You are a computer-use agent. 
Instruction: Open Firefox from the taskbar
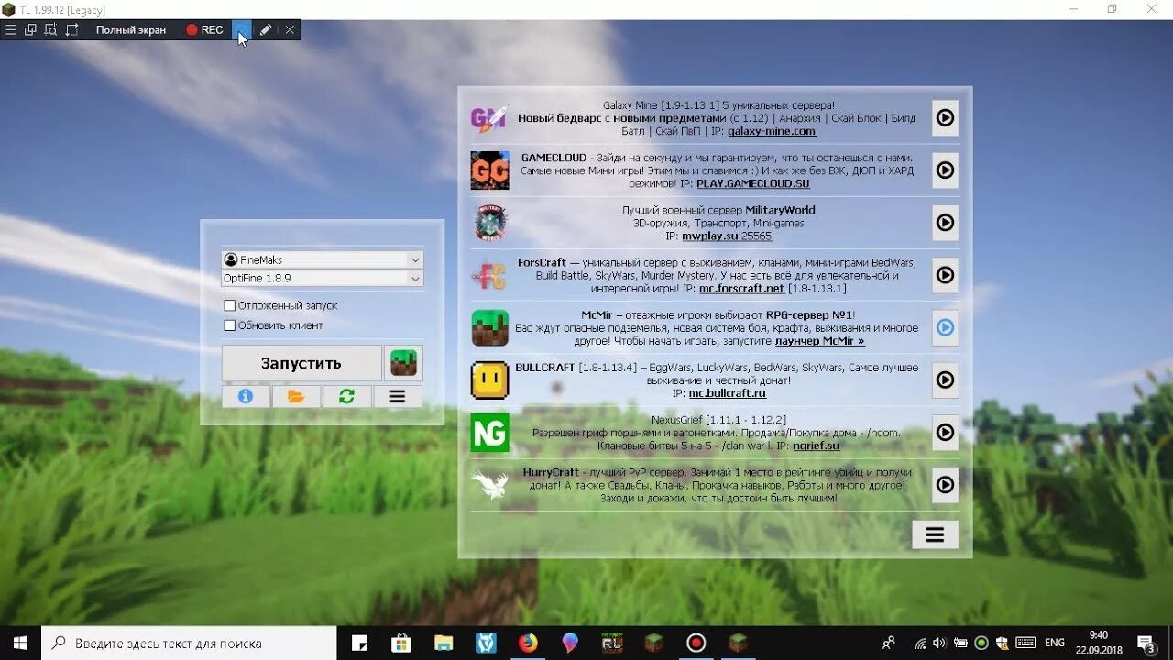528,643
